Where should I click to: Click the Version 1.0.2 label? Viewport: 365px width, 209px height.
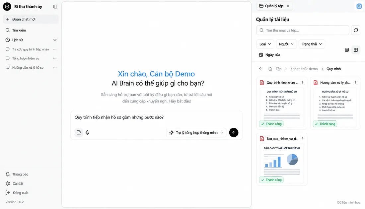point(15,202)
